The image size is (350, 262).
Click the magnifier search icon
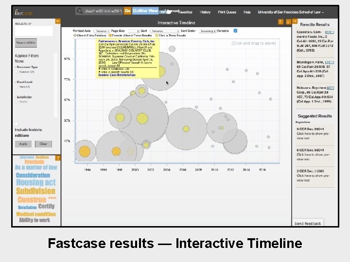coord(79,11)
